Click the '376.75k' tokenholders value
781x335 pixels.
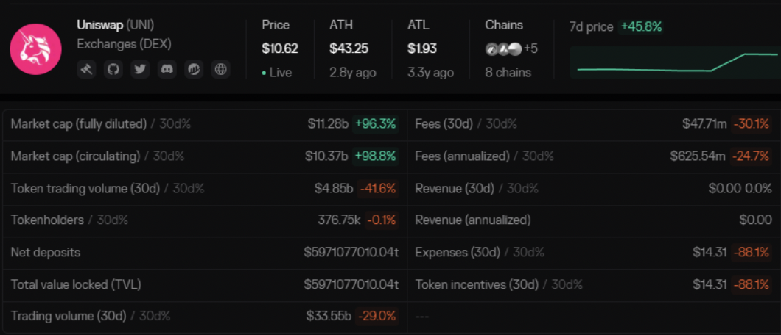pyautogui.click(x=339, y=220)
